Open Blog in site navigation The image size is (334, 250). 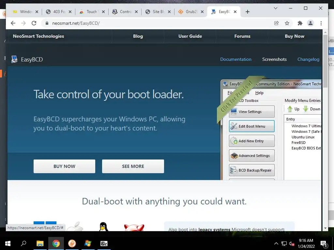pyautogui.click(x=138, y=36)
